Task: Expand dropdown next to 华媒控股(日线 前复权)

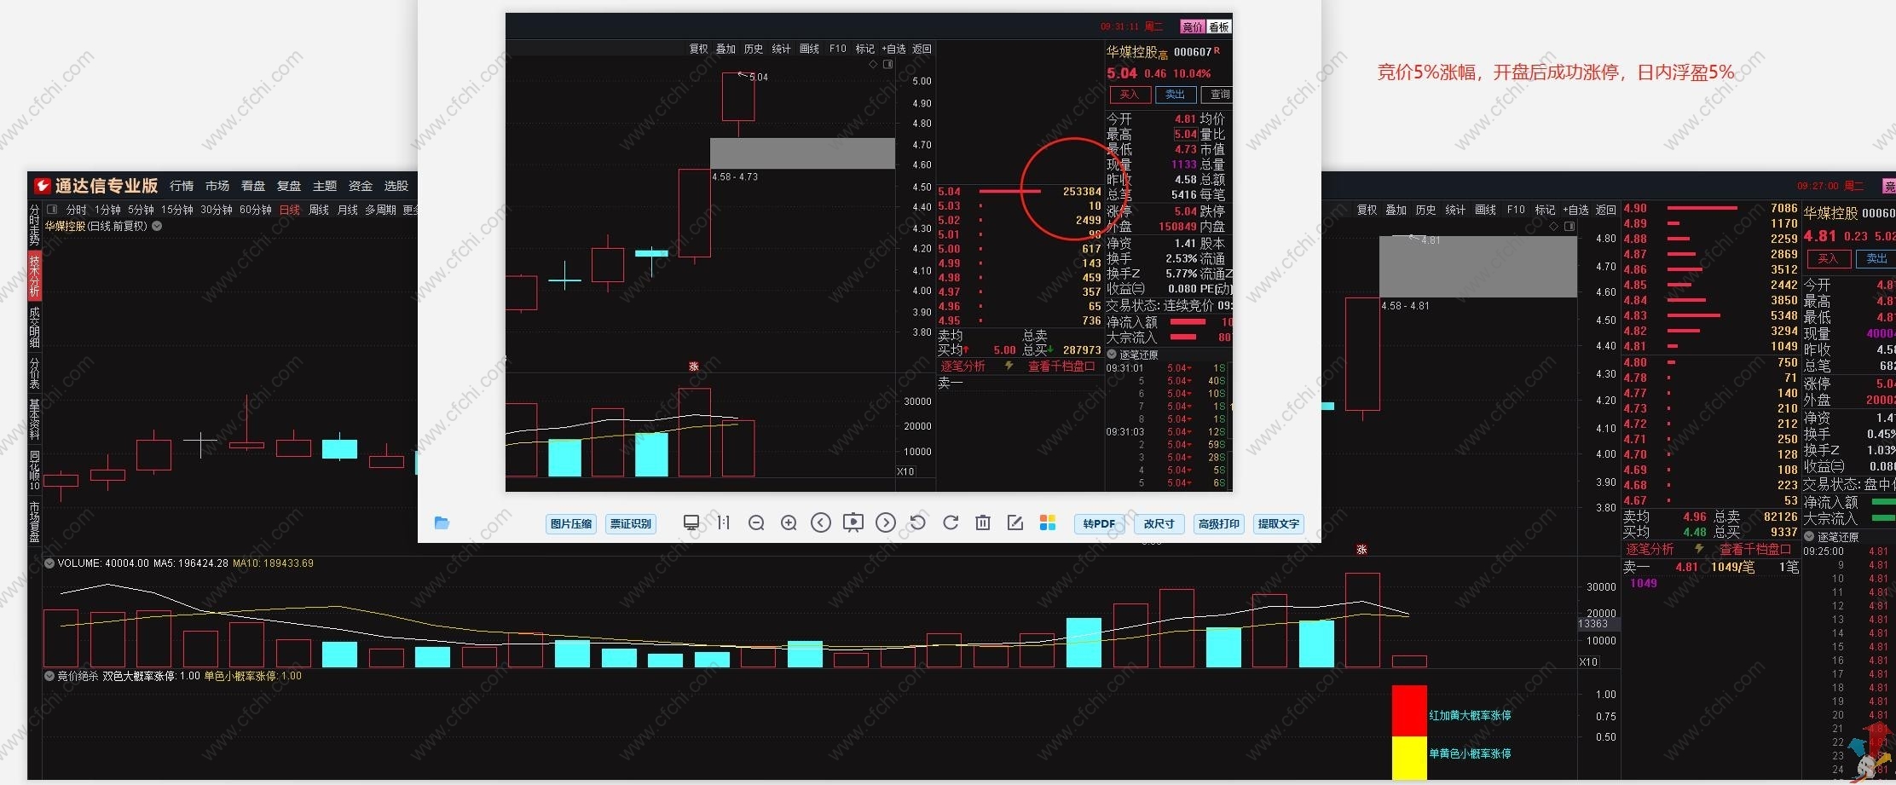Action: tap(157, 226)
